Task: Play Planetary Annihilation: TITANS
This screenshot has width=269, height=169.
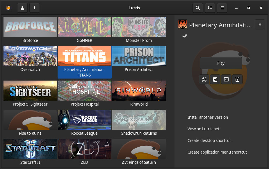Action: click(x=221, y=63)
